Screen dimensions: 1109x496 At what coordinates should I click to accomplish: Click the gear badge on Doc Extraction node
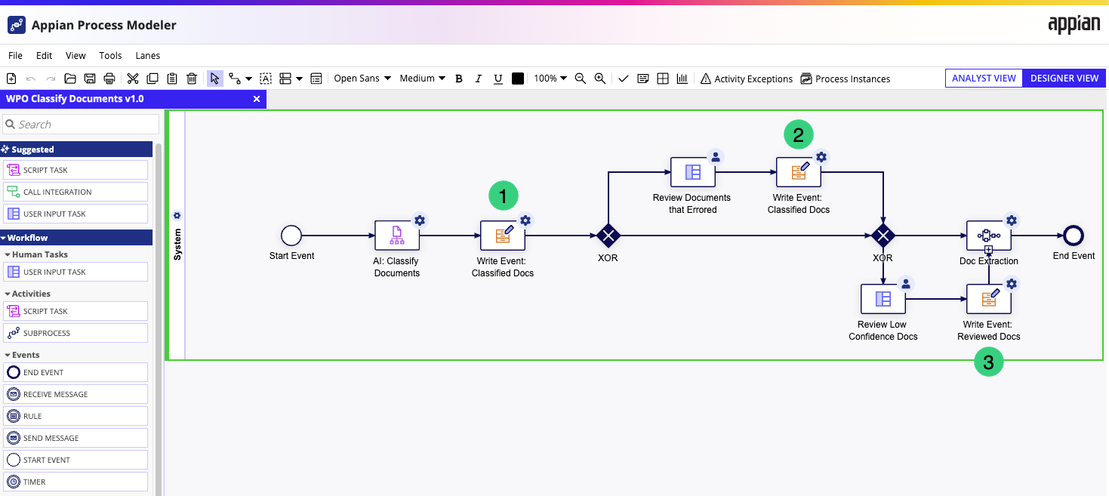click(1012, 220)
